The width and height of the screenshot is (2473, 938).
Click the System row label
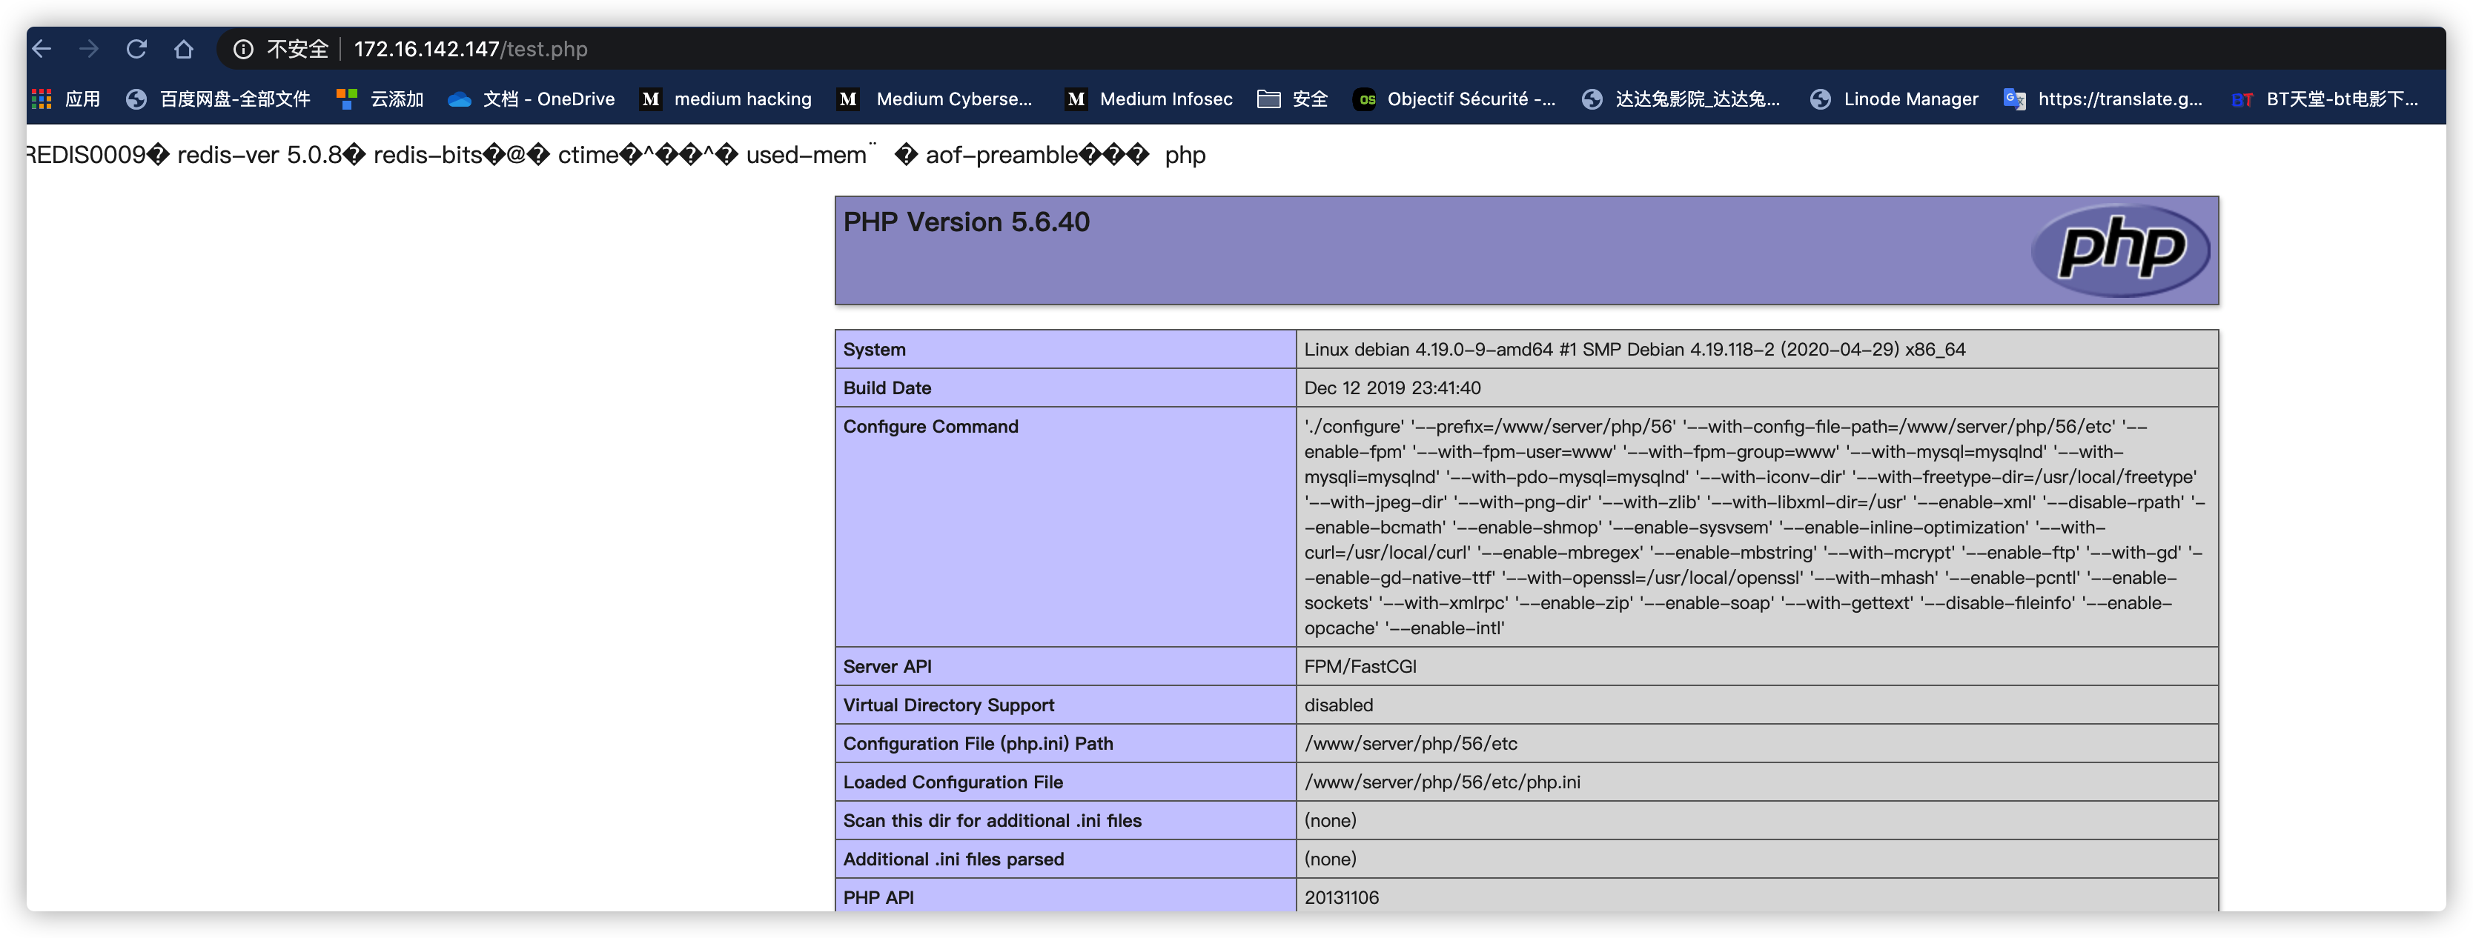(x=873, y=349)
